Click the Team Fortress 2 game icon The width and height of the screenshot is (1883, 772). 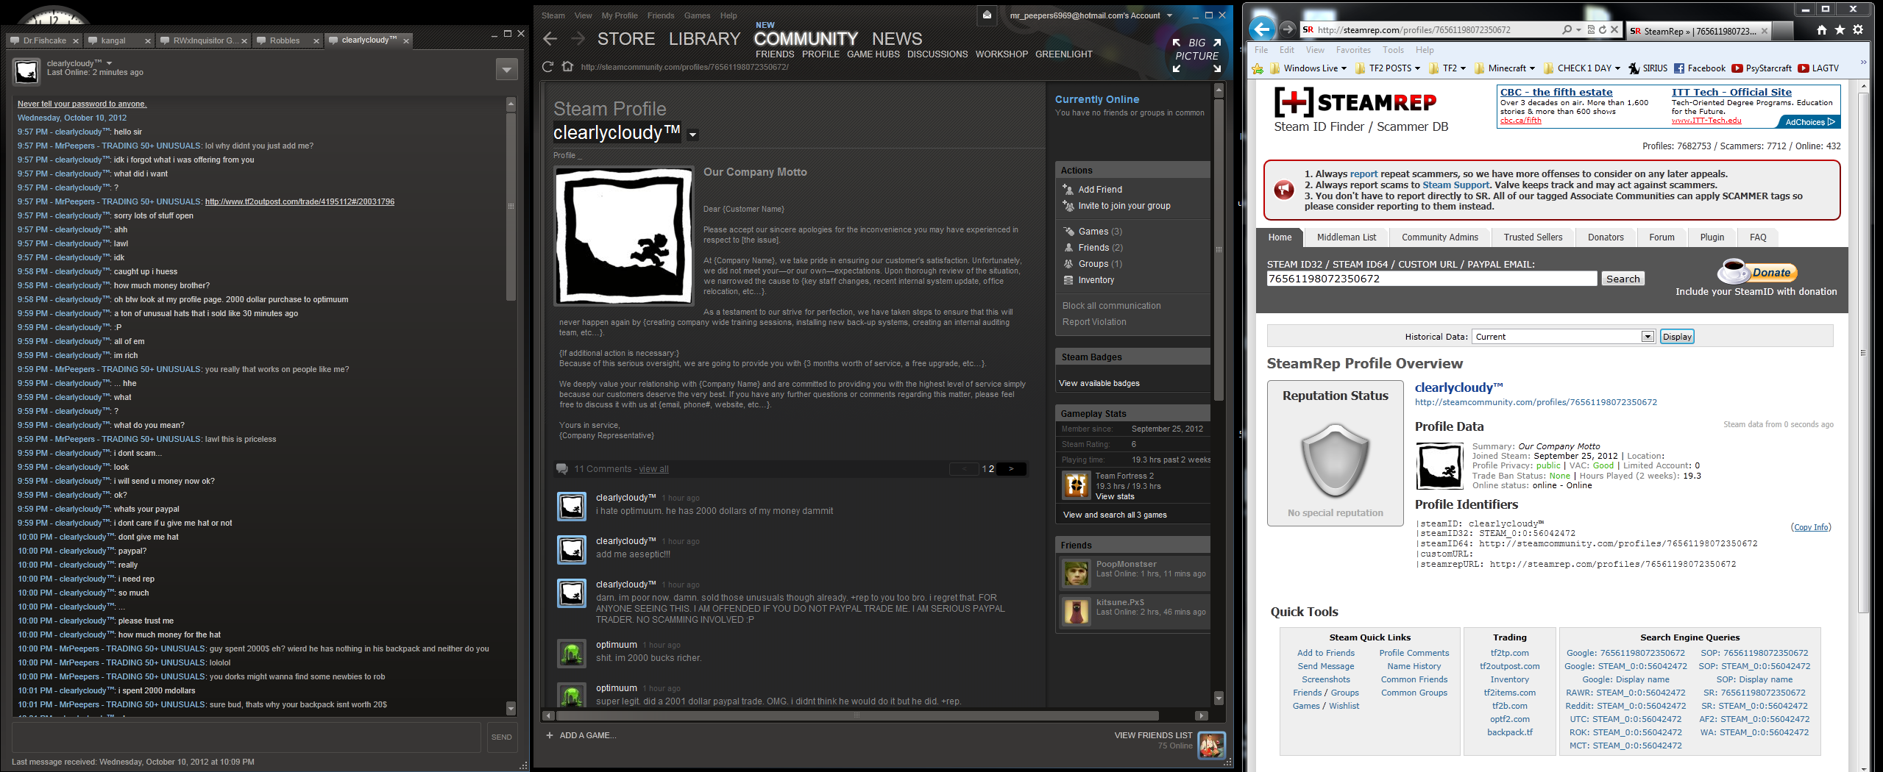(x=1076, y=485)
